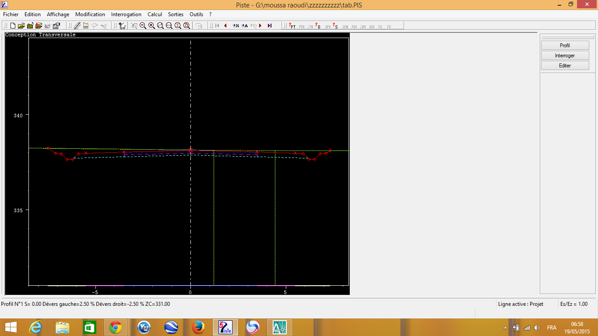The image size is (598, 336).
Task: Open File Explorer from taskbar
Action: [63, 327]
